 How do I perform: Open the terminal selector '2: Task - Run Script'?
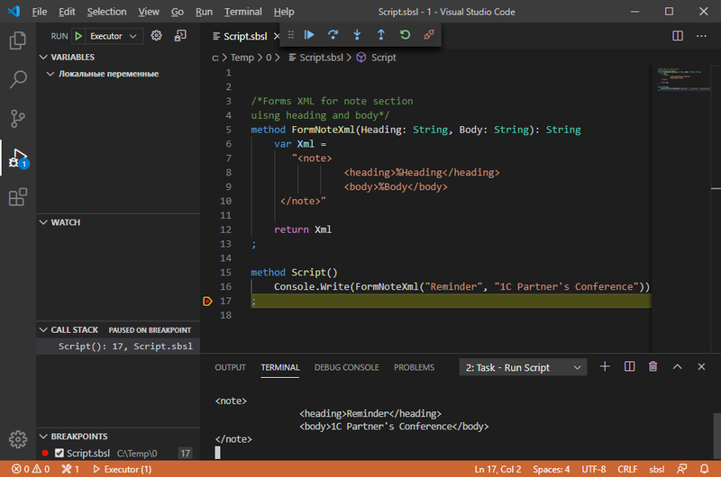click(523, 367)
